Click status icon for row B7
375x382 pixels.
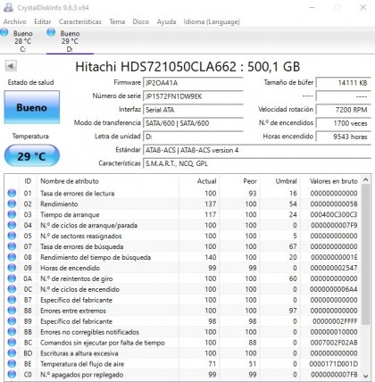(x=12, y=300)
